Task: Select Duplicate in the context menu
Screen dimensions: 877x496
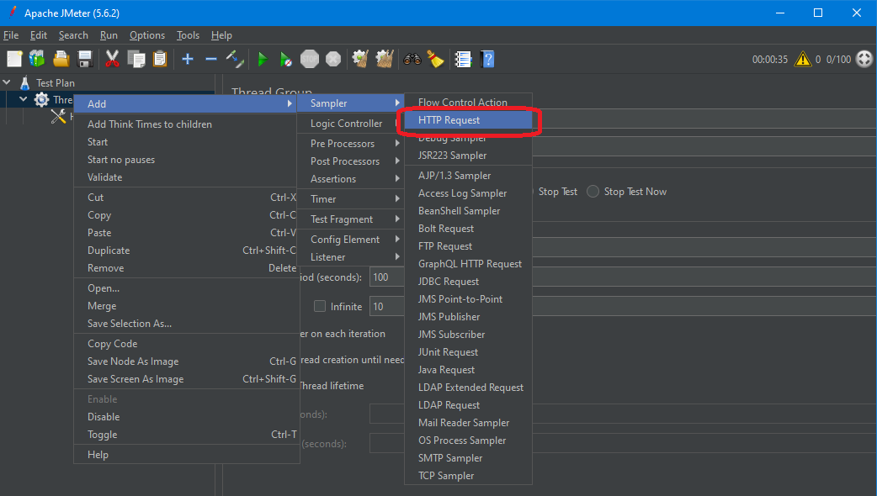Action: pos(109,251)
